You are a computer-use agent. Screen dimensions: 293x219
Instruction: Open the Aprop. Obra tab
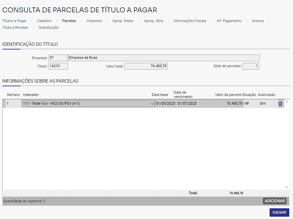tap(153, 21)
